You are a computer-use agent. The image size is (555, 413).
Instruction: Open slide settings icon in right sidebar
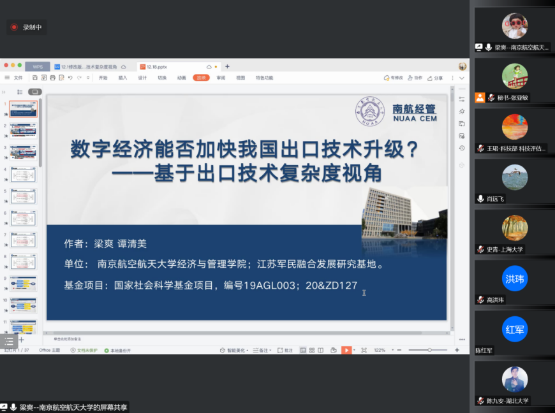pos(462,99)
